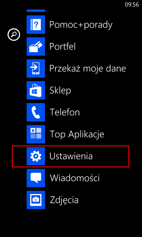Tap the Zdjęcia camera photo icon
142x237 pixels.
point(36,200)
